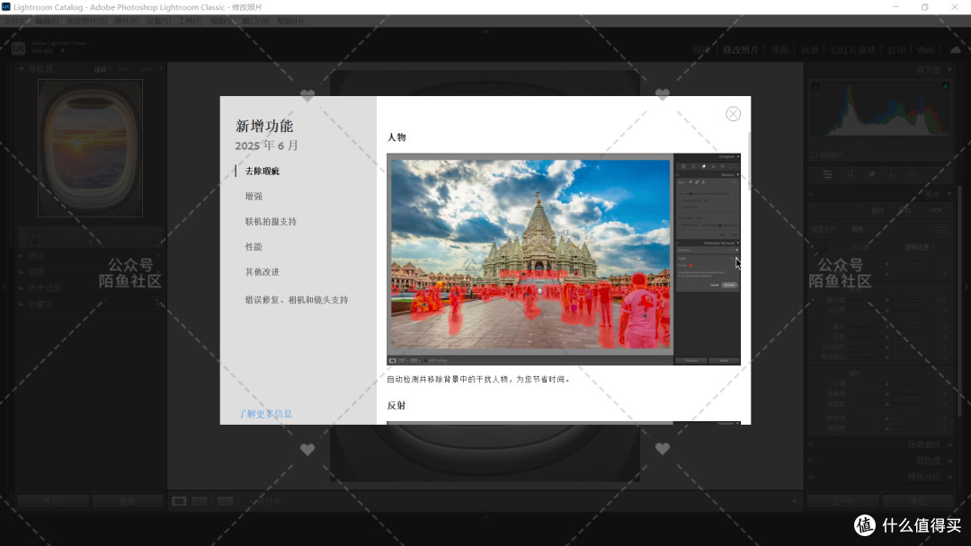Screen dimensions: 971x546
Task: Select 去除瑕疵 in the dialog sidebar
Action: [262, 171]
